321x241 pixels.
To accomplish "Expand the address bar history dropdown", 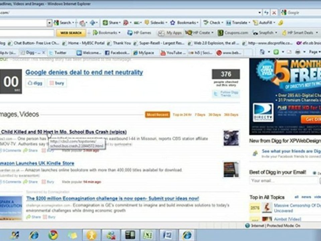I will 259,13.
